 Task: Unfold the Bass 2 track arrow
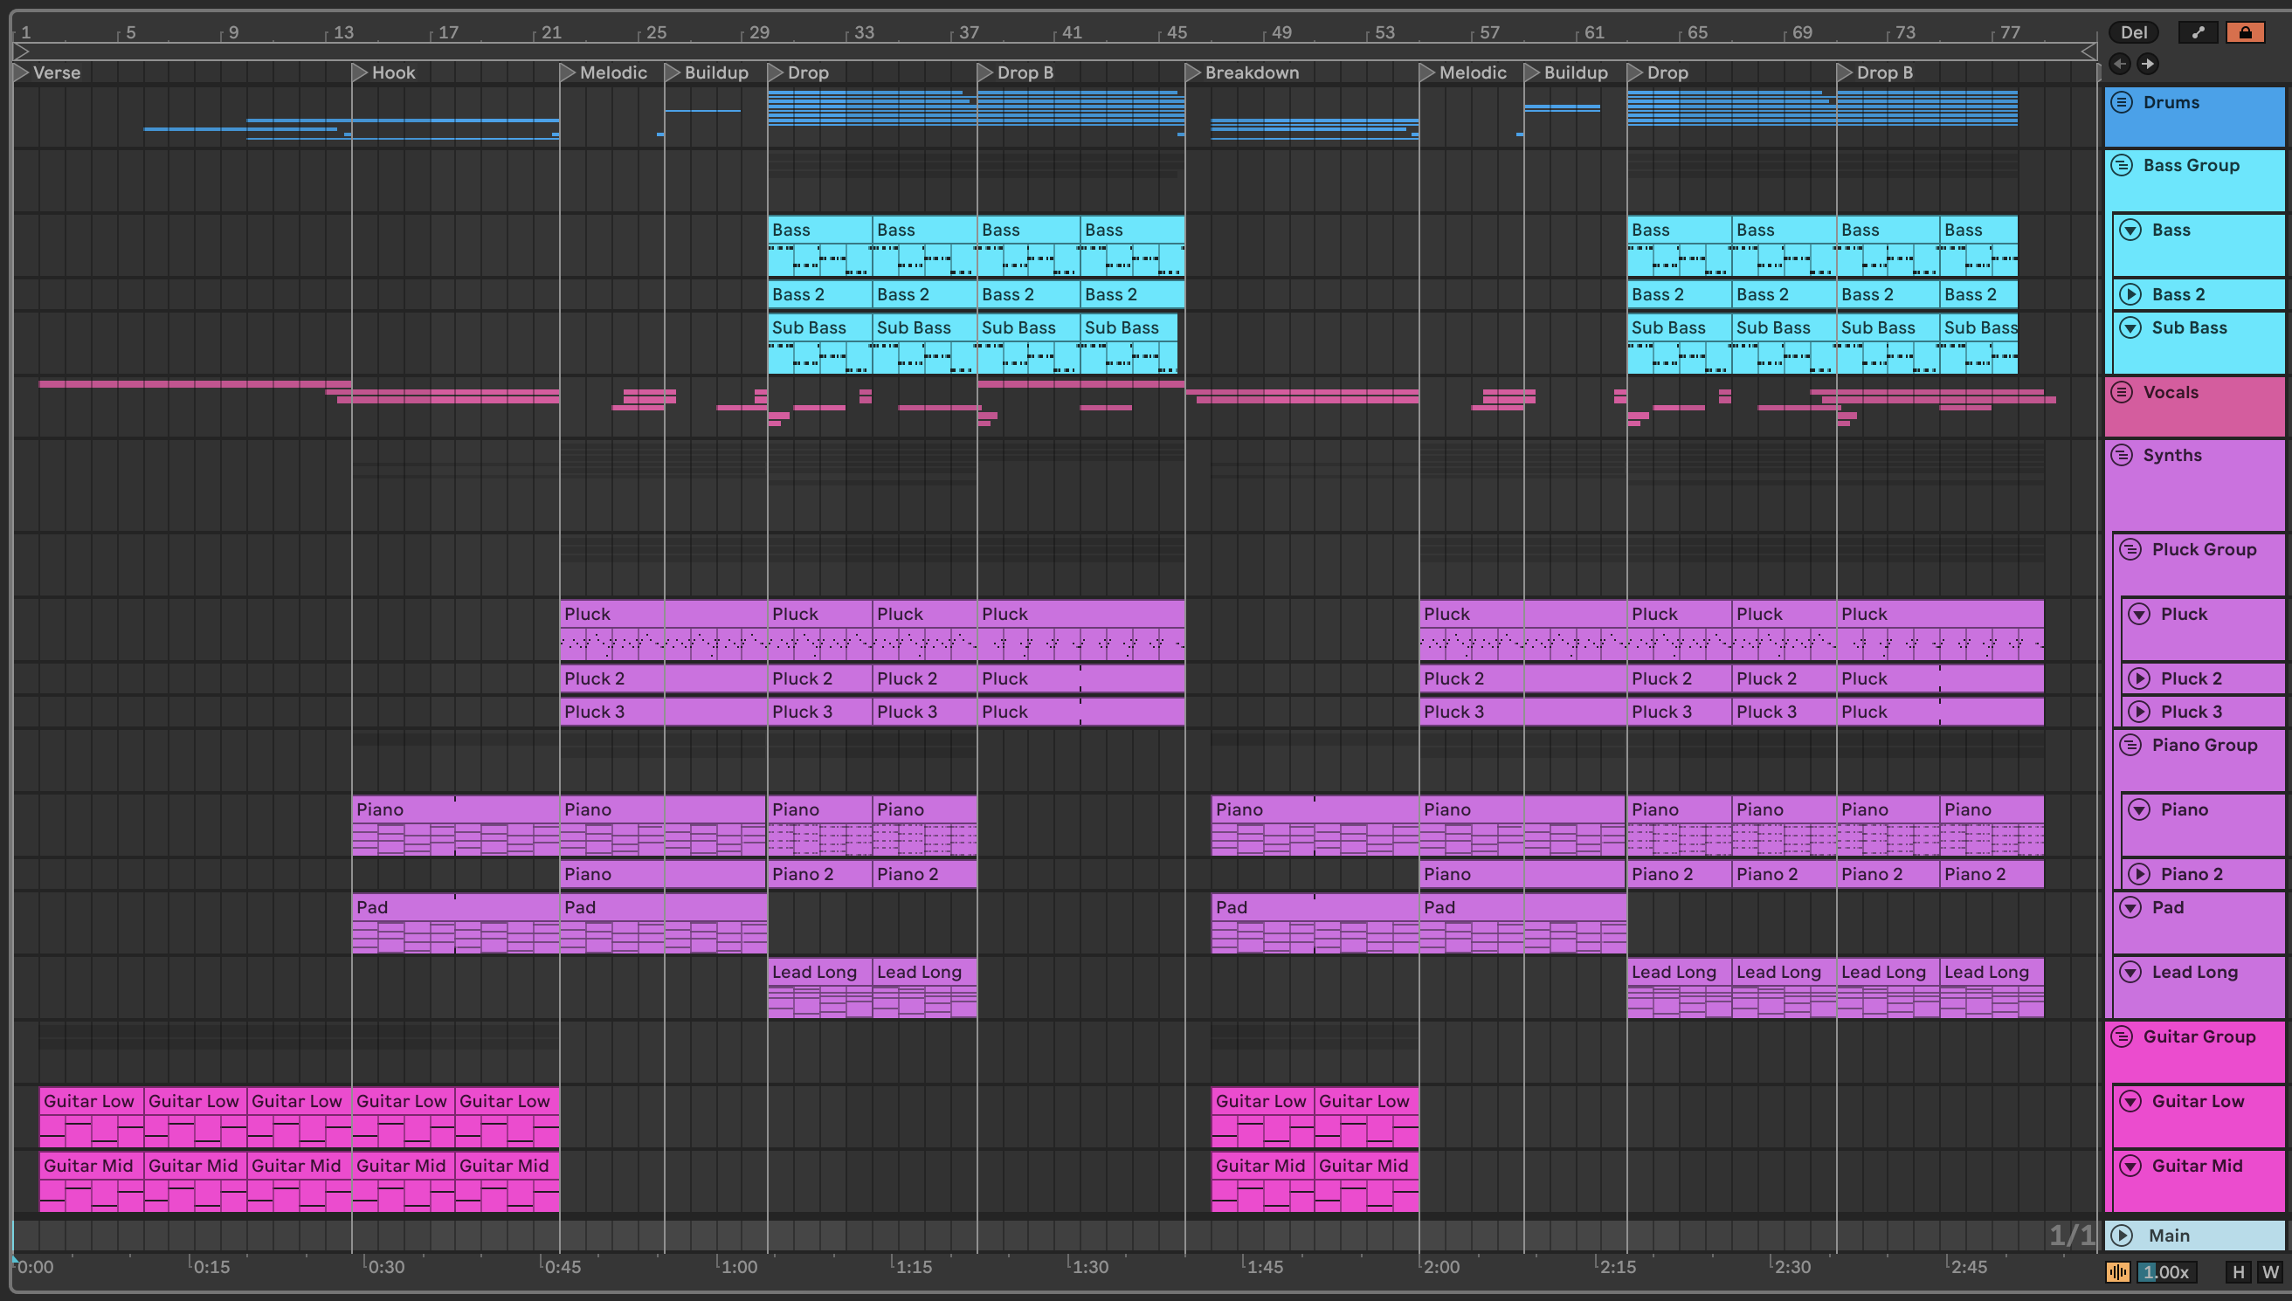2131,295
